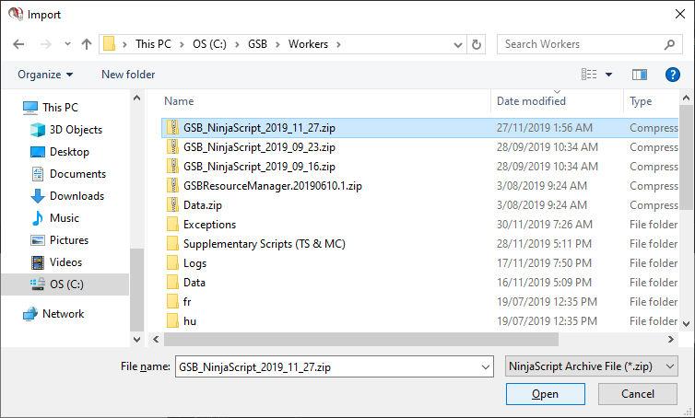Select GSB_NinjaScript_2019_09_23.zip file
Screen dimensions: 695x418
tap(259, 147)
